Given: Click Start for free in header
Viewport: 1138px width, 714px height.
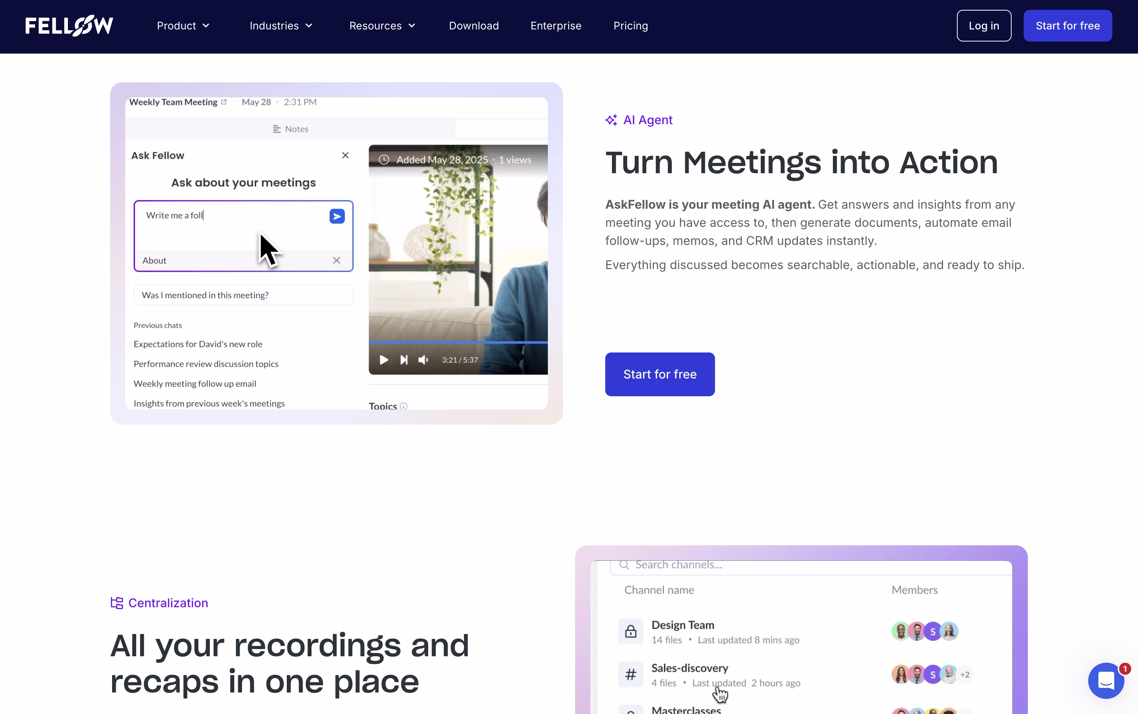Looking at the screenshot, I should [x=1067, y=26].
